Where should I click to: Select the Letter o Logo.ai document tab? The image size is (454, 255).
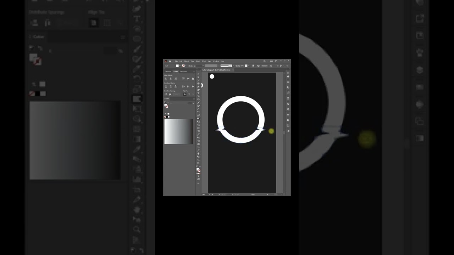click(x=216, y=70)
